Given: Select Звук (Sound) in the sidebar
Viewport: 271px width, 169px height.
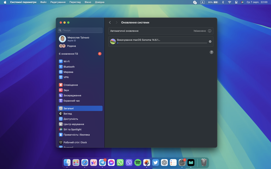Looking at the screenshot, I should pos(66,90).
